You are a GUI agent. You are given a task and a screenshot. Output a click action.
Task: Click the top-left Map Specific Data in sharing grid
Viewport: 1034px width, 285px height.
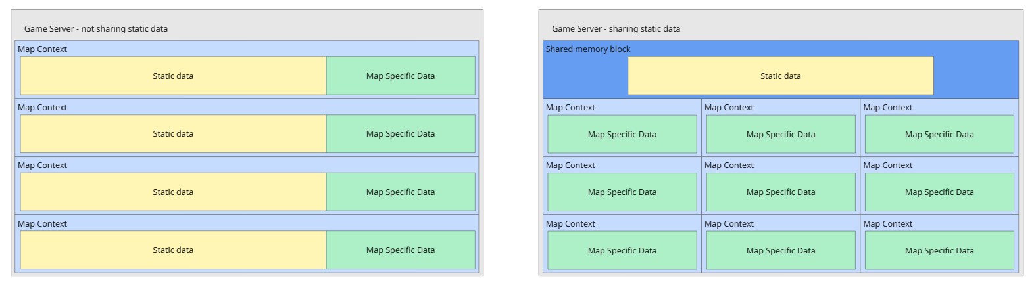point(622,135)
